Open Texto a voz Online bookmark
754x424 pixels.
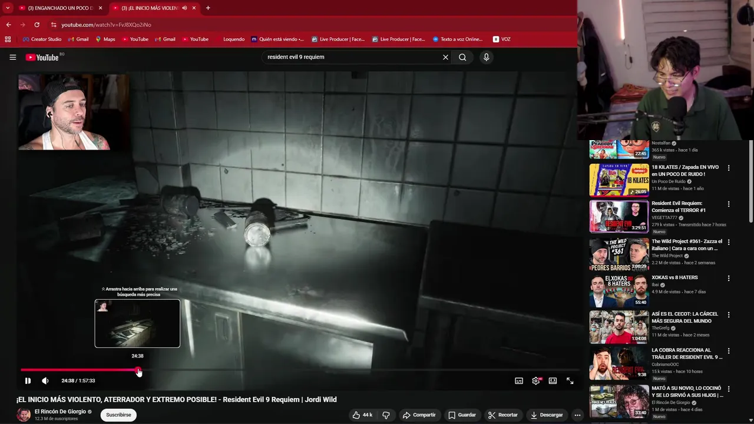point(458,39)
